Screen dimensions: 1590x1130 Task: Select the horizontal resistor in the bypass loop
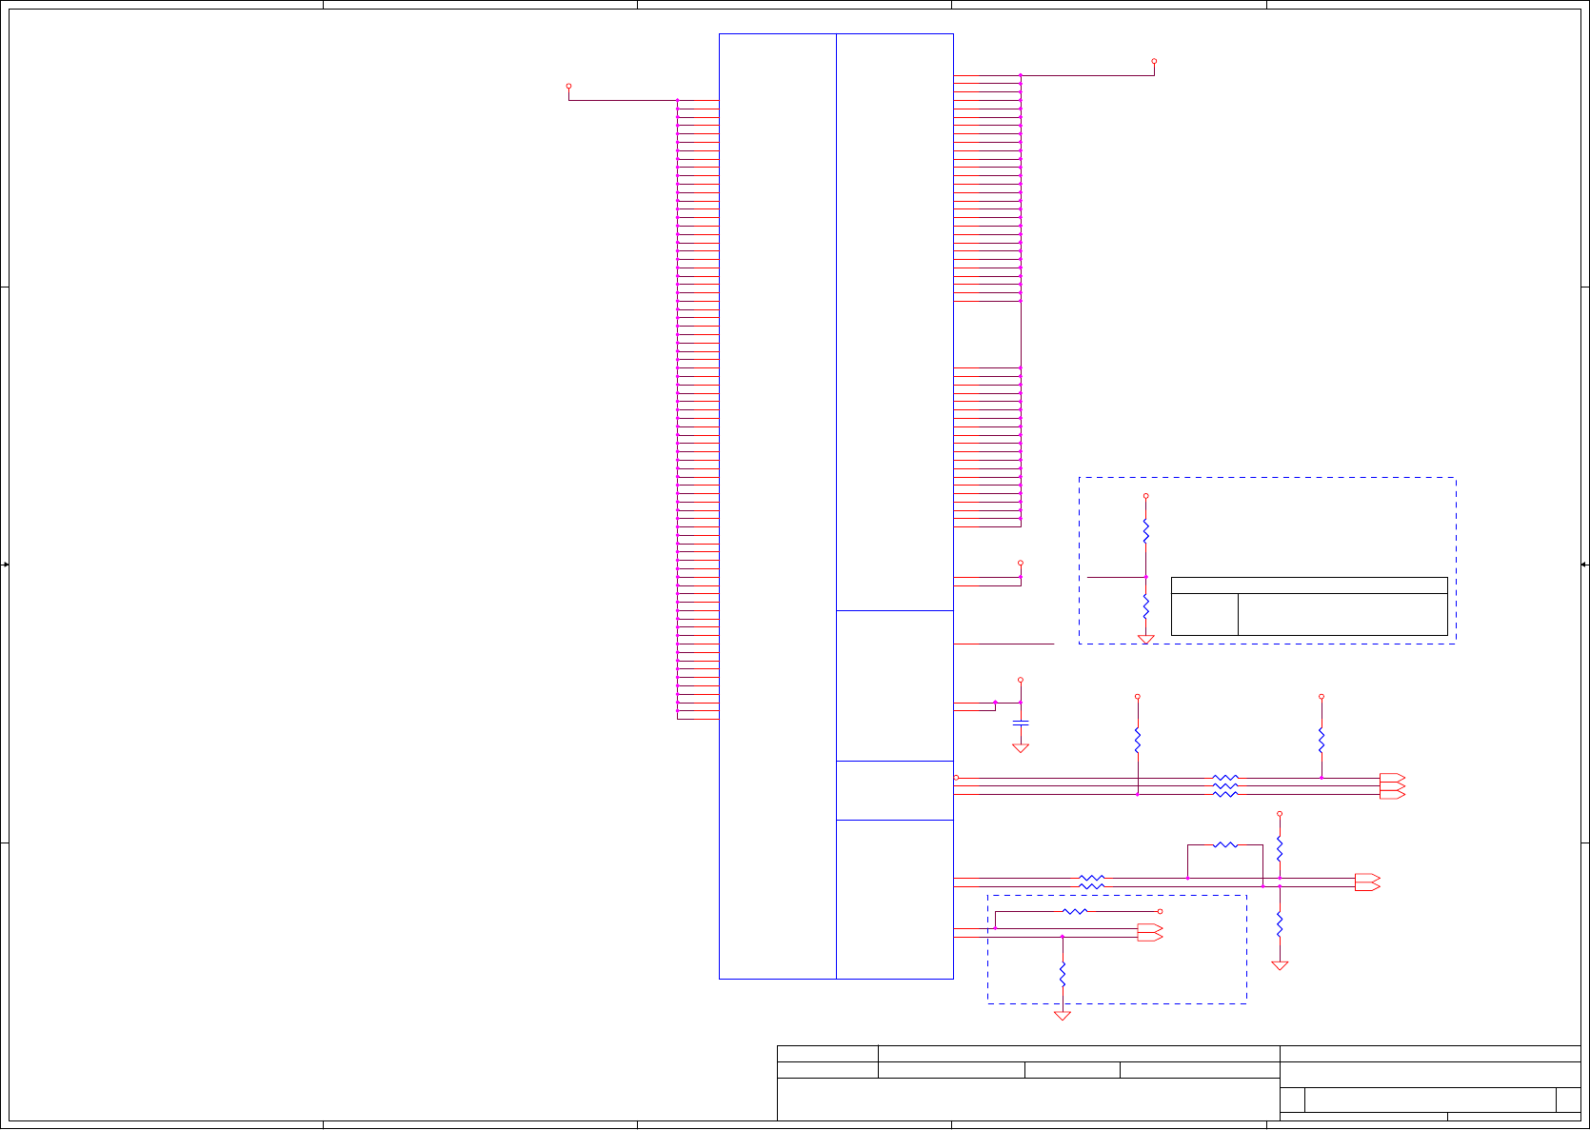[x=1225, y=844]
